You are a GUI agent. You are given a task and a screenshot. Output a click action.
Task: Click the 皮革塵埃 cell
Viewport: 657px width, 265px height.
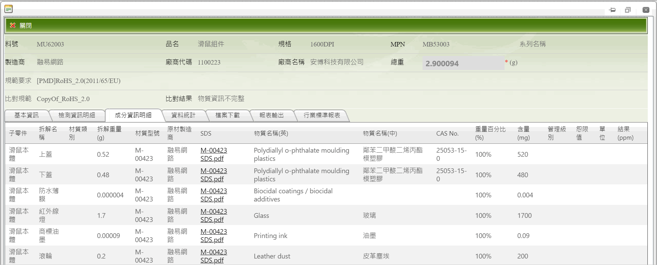pos(376,256)
